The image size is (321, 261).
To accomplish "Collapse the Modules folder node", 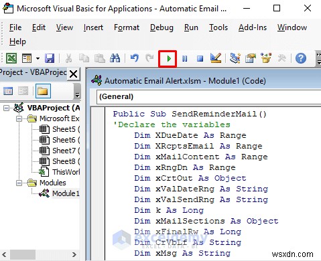I will 19,183.
